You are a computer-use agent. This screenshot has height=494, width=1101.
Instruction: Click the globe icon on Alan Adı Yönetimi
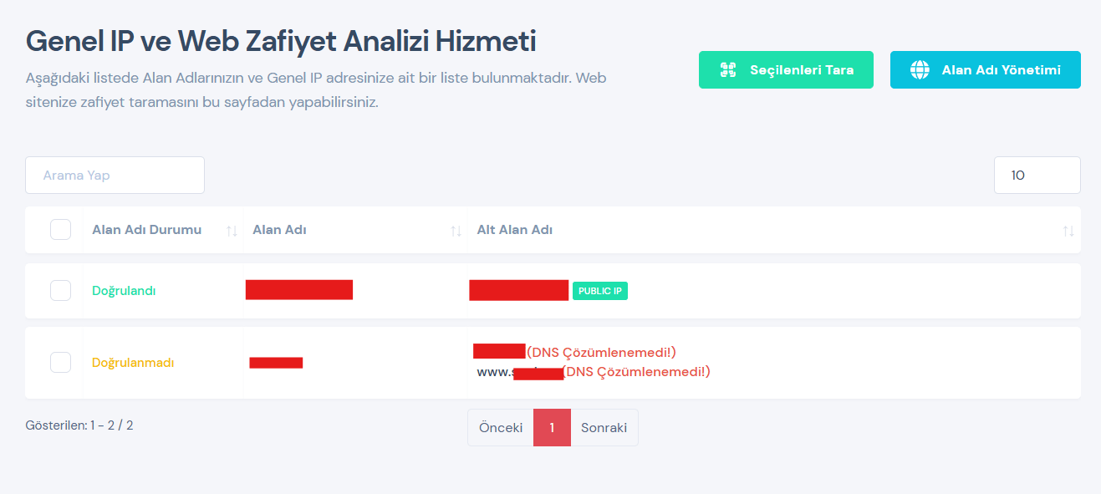(x=918, y=69)
